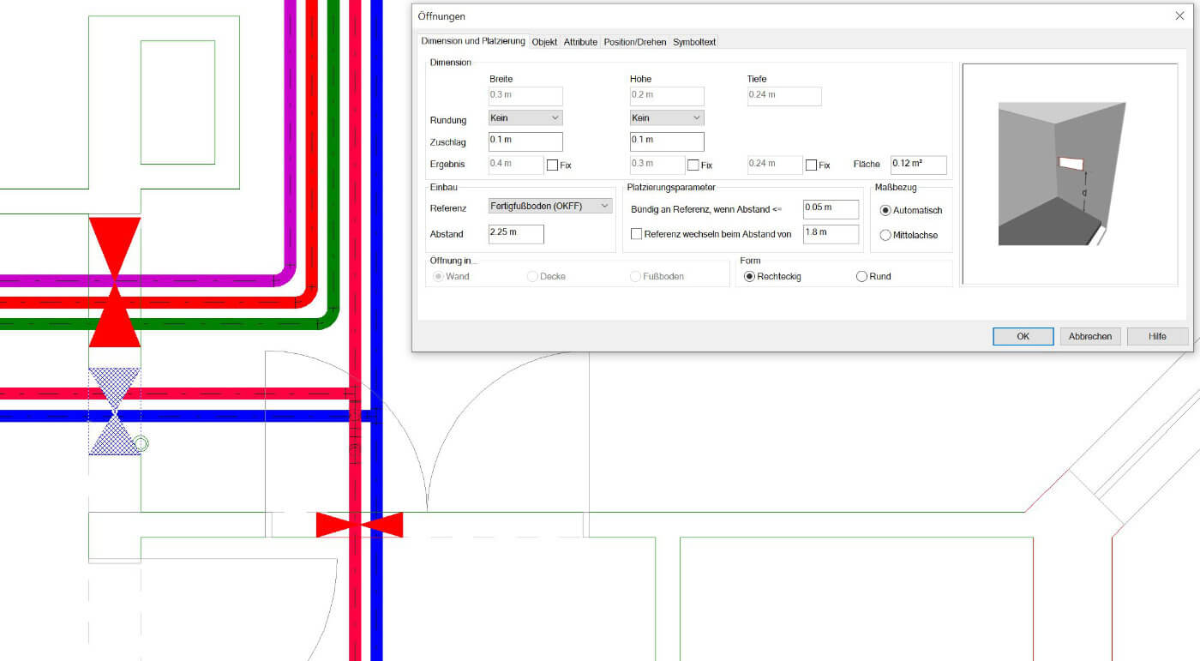Set the opening Form to Rund
Viewport: 1200px width, 661px height.
[860, 276]
